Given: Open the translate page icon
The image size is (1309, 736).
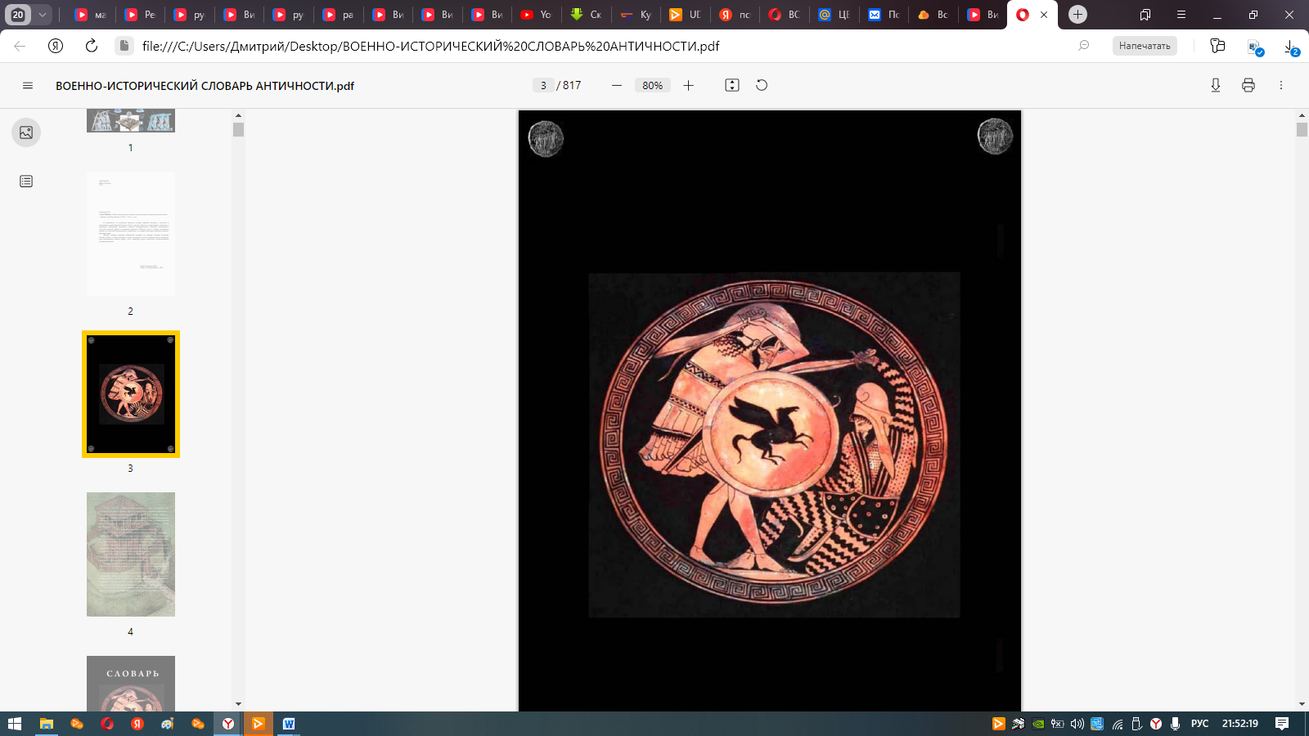Looking at the screenshot, I should pos(1255,47).
